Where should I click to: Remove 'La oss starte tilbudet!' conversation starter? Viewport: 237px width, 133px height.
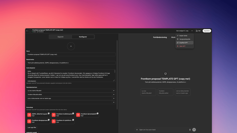[x=114, y=91]
